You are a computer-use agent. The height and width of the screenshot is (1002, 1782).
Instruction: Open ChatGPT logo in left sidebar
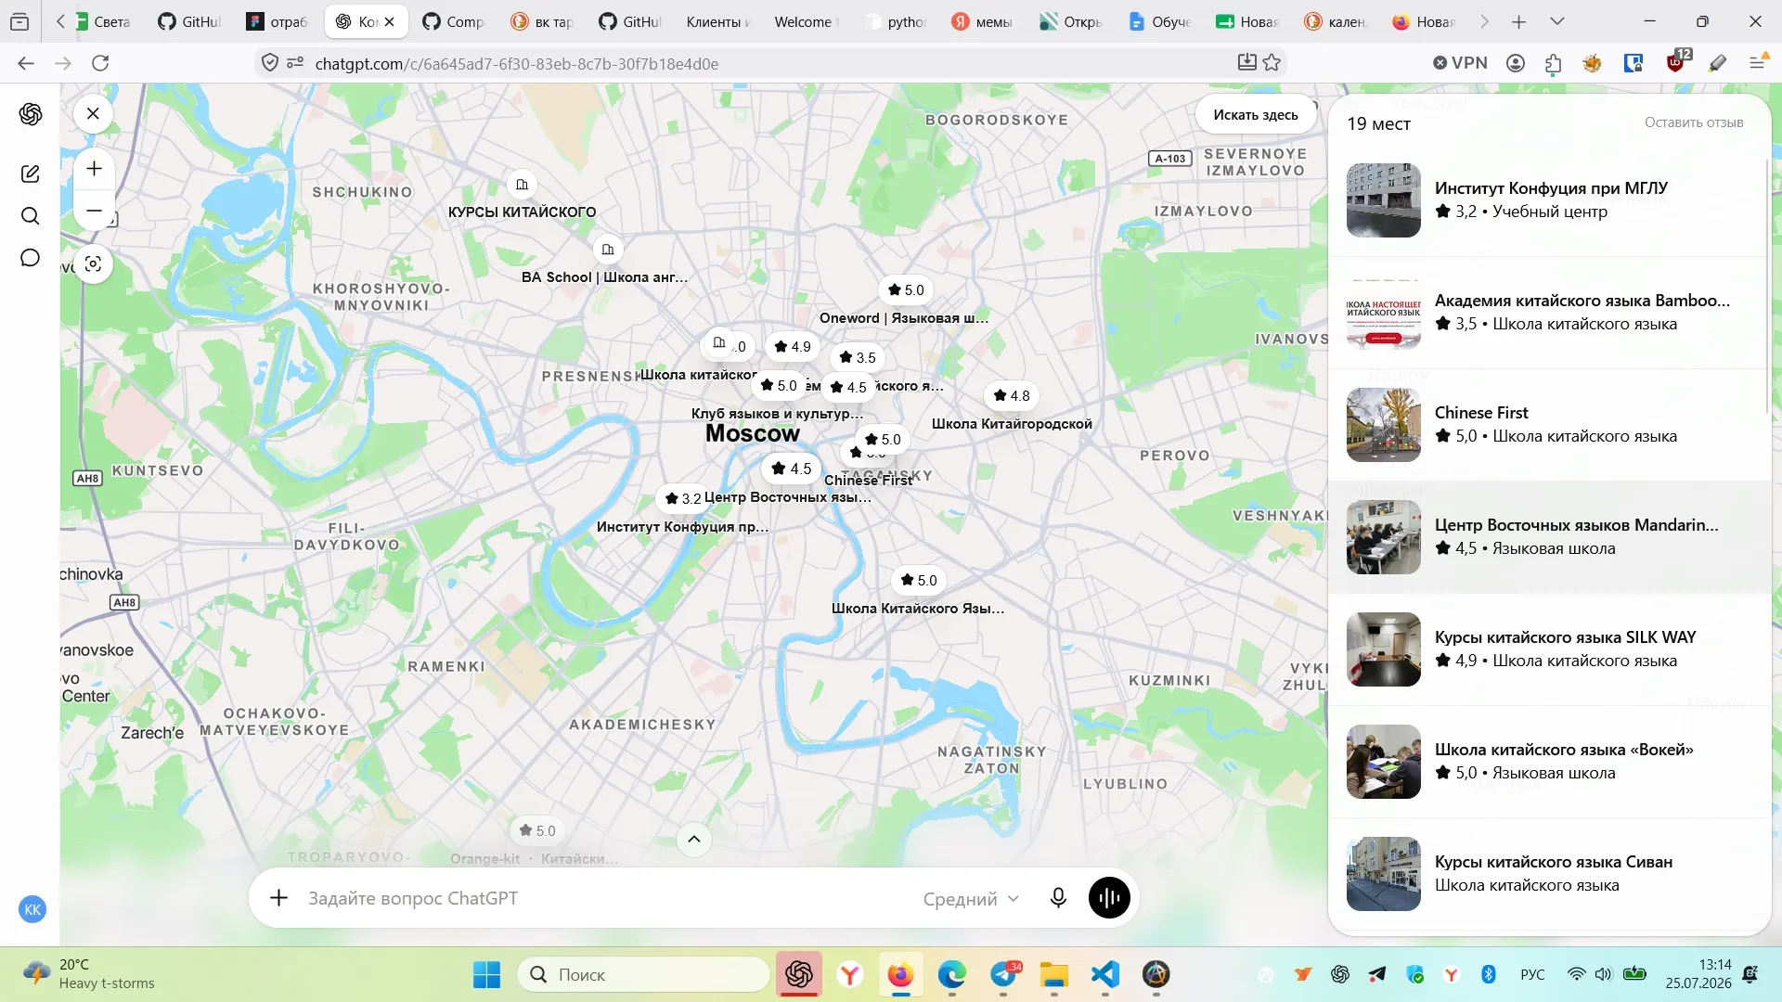click(x=31, y=114)
